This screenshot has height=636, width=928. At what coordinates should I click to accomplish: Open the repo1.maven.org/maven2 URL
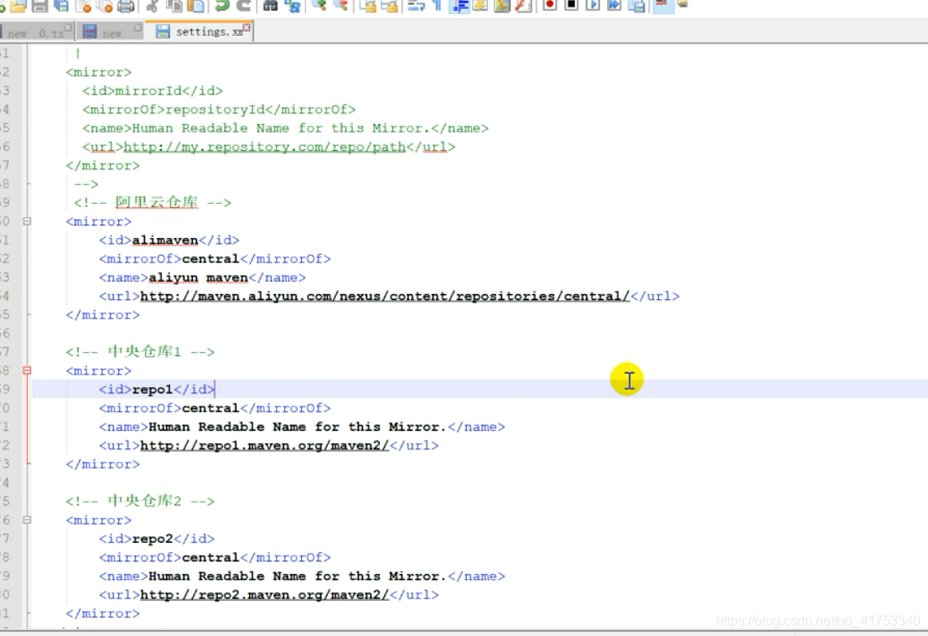[x=265, y=445]
